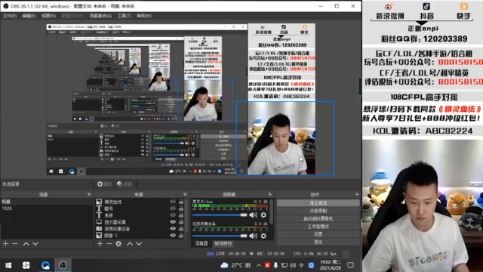Click 开始录制 start recording button

pyautogui.click(x=318, y=211)
